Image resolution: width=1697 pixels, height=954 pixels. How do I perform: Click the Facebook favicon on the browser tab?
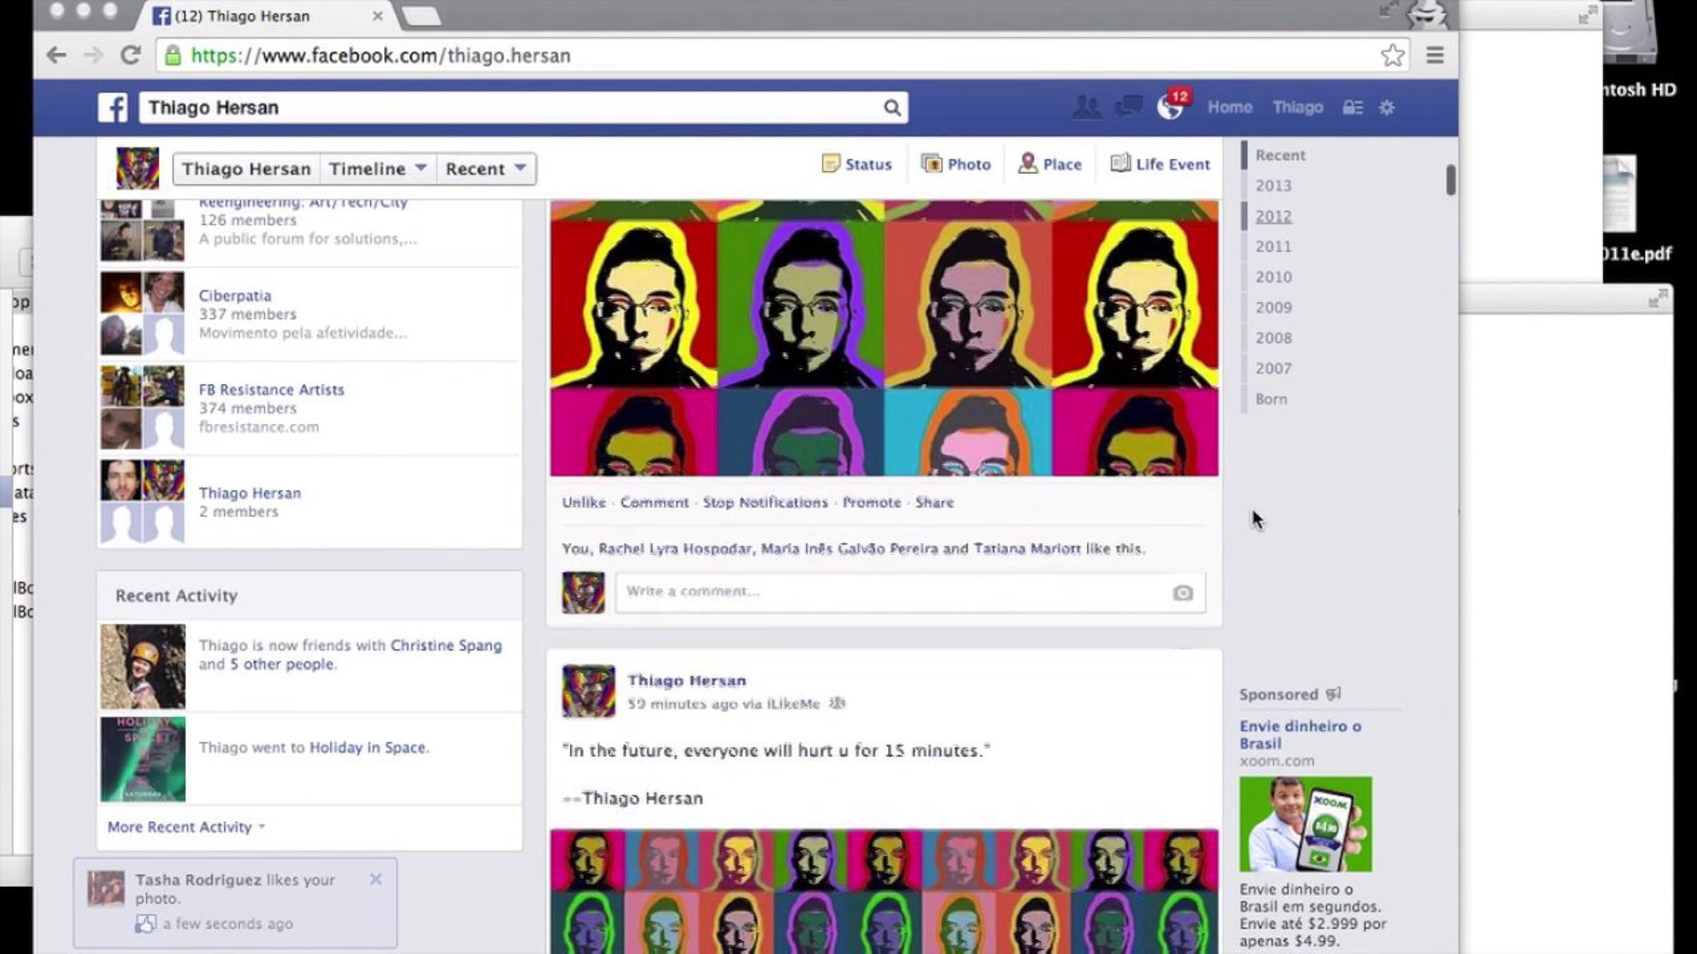pos(161,16)
